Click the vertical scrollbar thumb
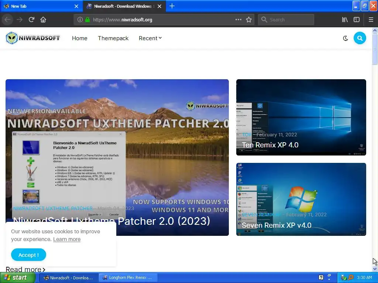This screenshot has width=378, height=283. 375,49
